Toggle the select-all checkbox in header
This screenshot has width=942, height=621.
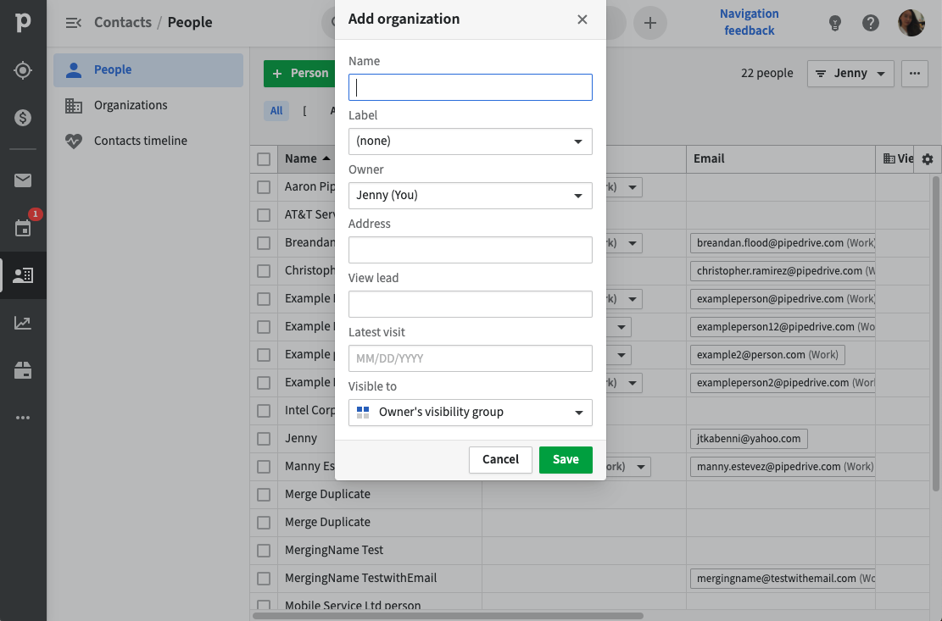point(264,159)
